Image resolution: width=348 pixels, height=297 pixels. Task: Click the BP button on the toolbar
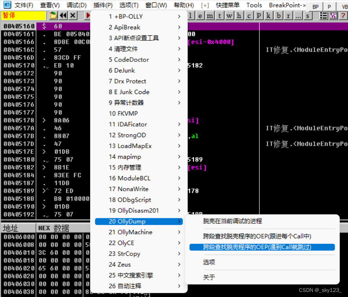tap(315, 6)
